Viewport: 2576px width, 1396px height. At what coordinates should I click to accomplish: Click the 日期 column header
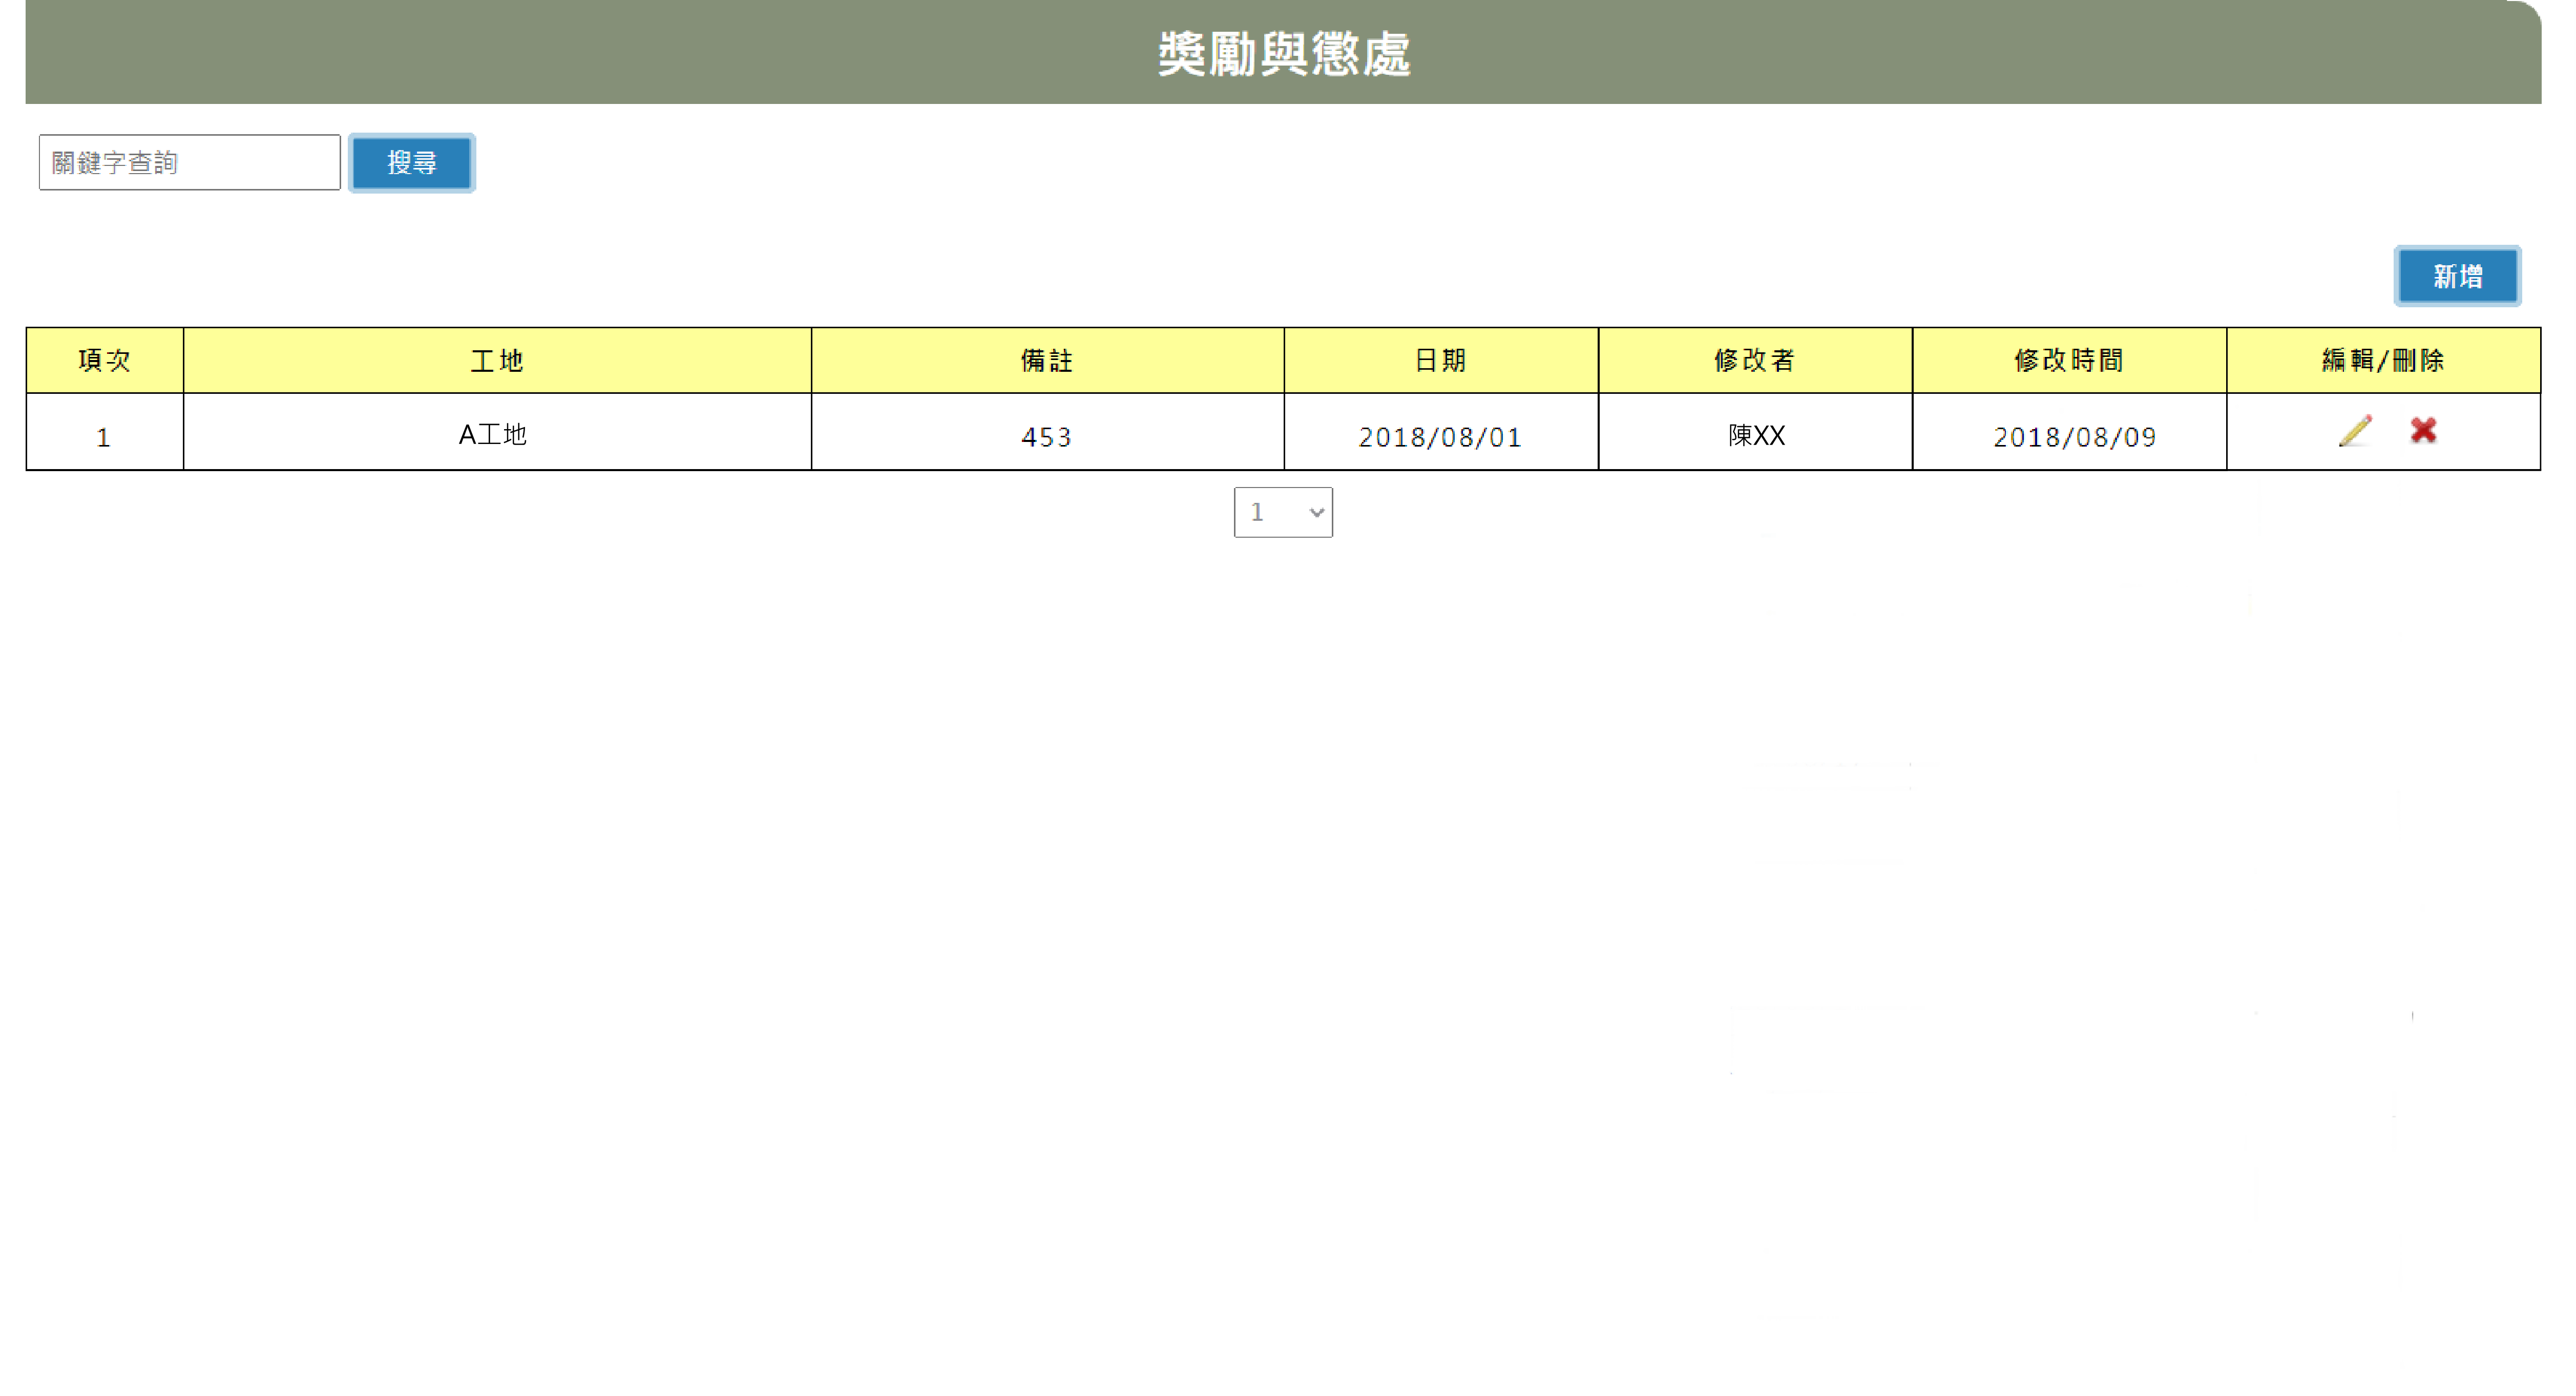click(1441, 360)
